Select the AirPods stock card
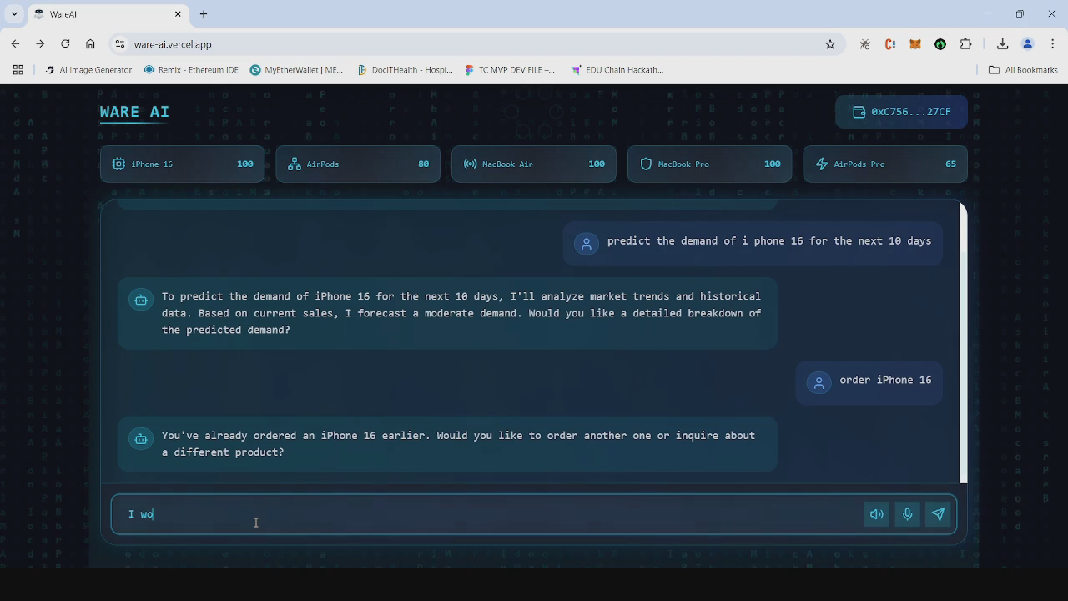 pos(358,164)
